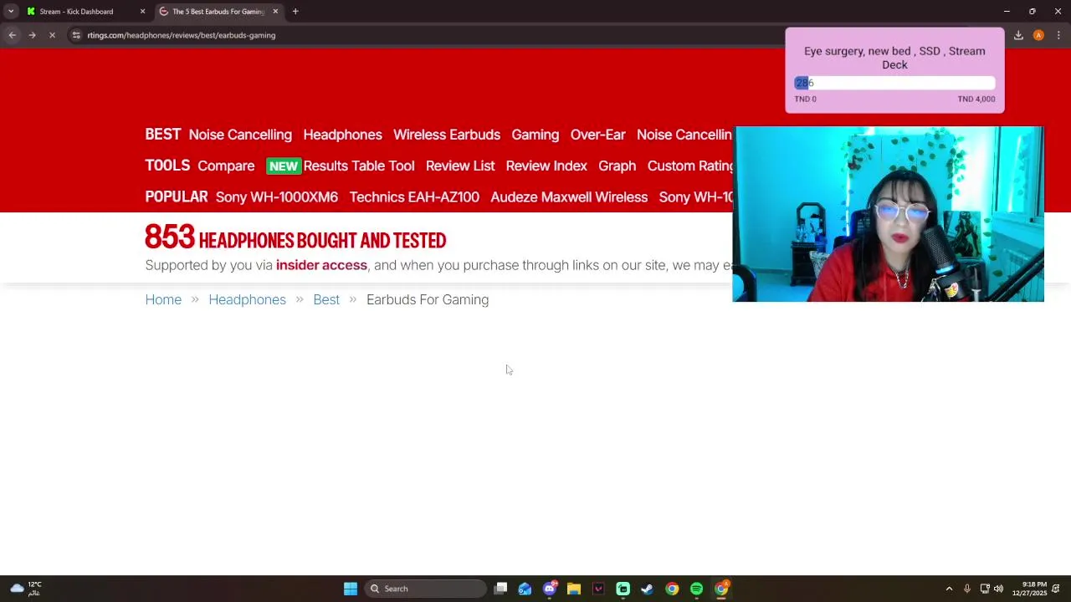1071x602 pixels.
Task: Open the Gaming link in BEST row
Action: click(x=535, y=135)
